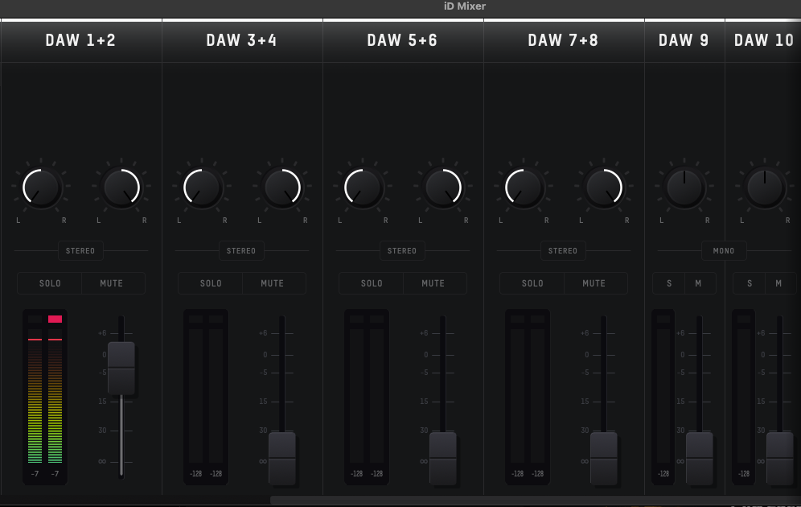
Task: Toggle the STEREO link on DAW 5+6
Action: (x=402, y=251)
